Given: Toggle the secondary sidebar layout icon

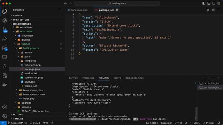Looking at the screenshot, I should coord(214,3).
